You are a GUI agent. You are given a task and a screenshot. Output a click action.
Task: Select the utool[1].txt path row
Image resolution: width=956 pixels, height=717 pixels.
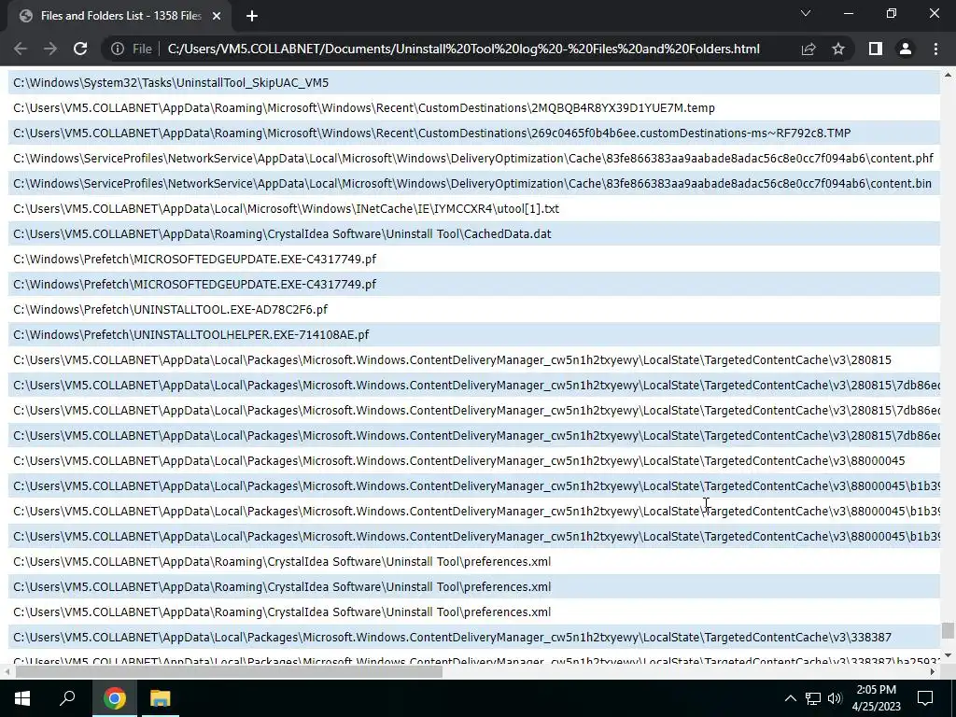pos(473,208)
